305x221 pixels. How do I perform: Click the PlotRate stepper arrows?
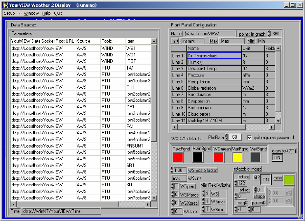[x=226, y=137]
